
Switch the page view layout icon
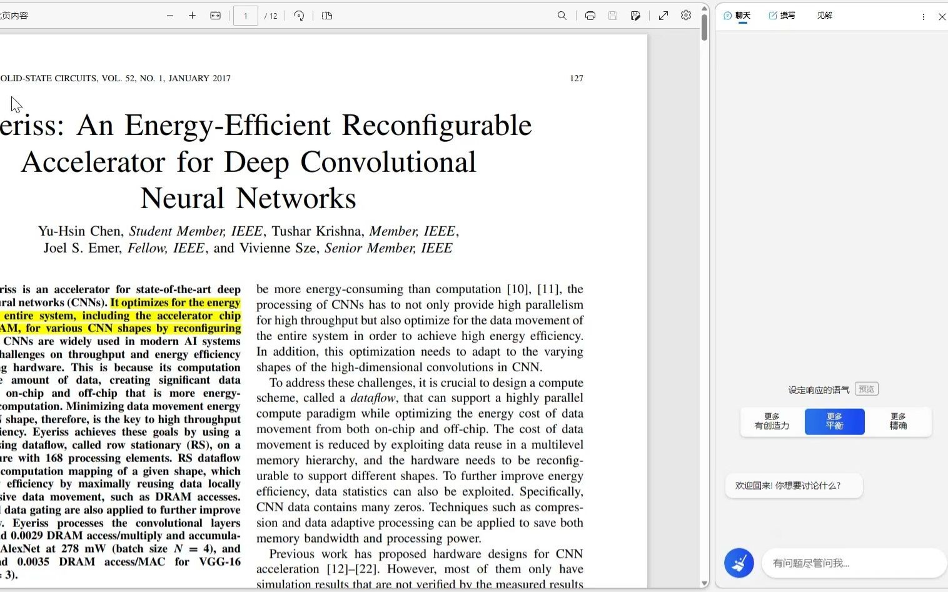pyautogui.click(x=327, y=16)
